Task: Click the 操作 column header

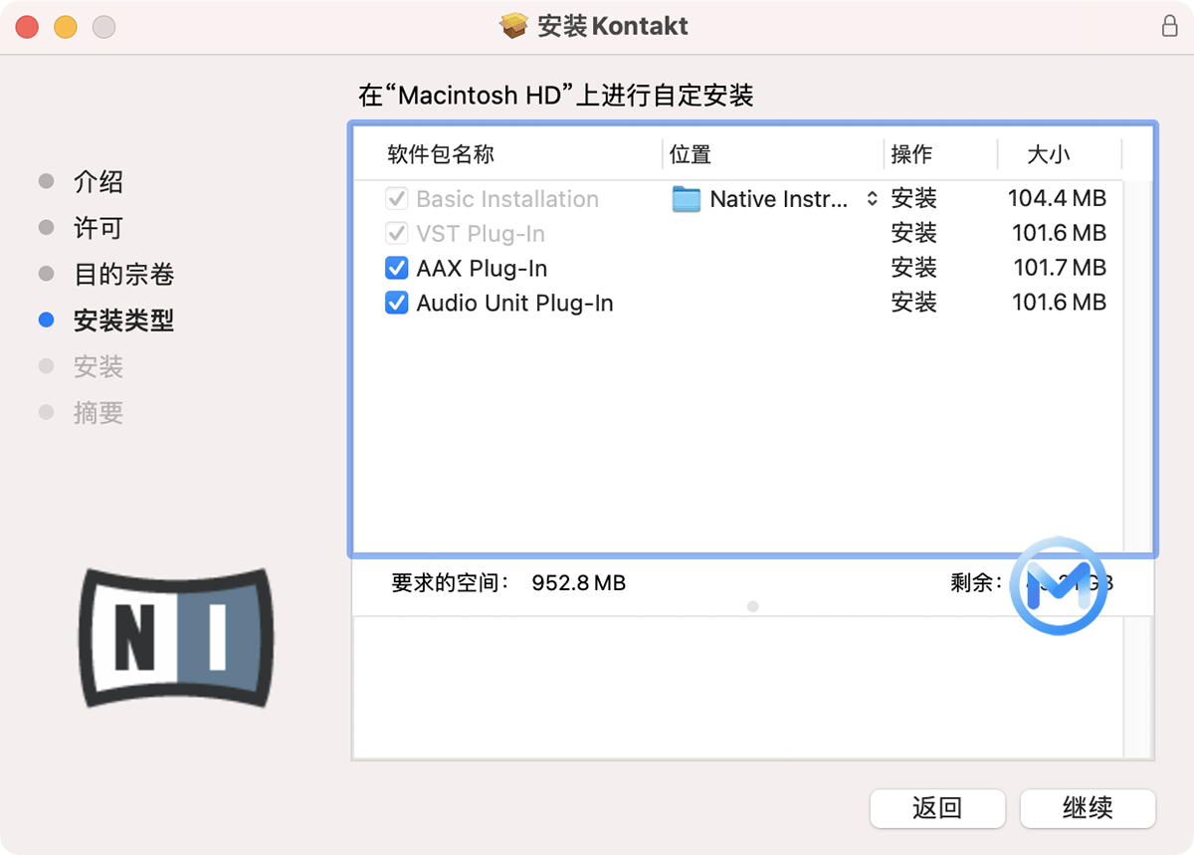Action: [x=911, y=154]
